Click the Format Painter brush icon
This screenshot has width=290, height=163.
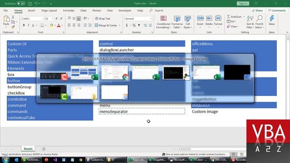pos(13,27)
